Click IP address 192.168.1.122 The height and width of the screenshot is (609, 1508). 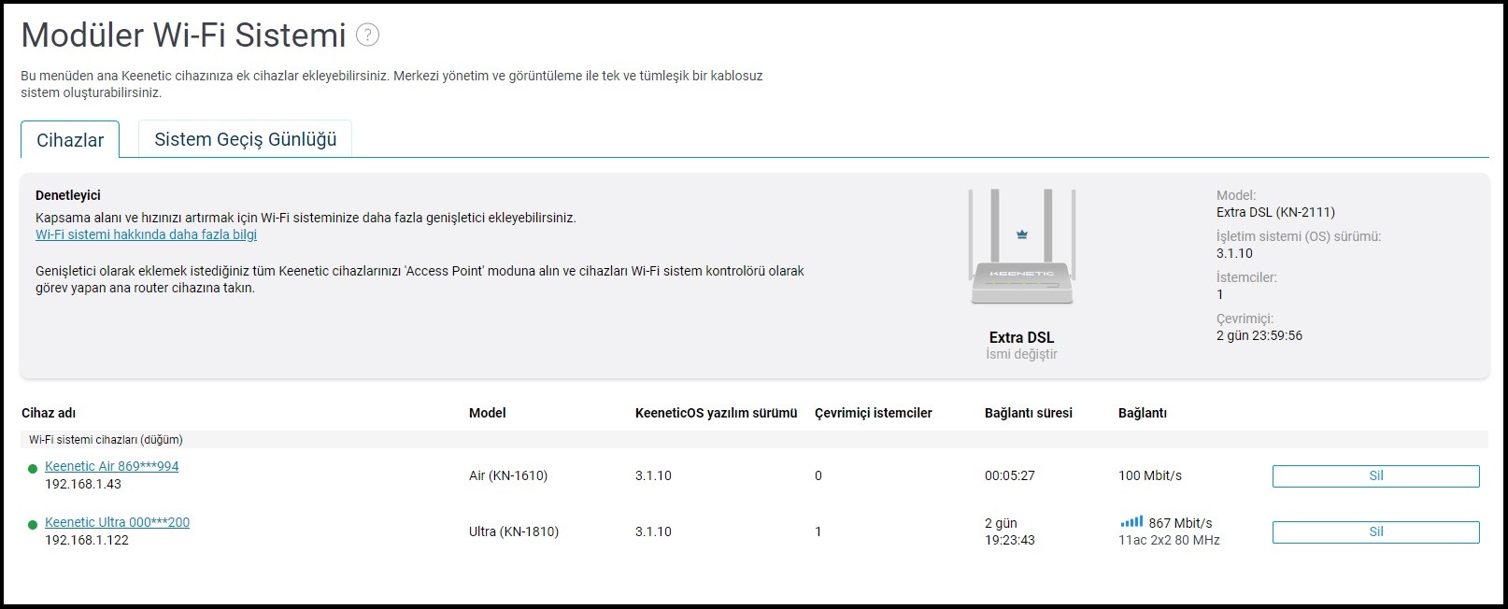pyautogui.click(x=87, y=540)
